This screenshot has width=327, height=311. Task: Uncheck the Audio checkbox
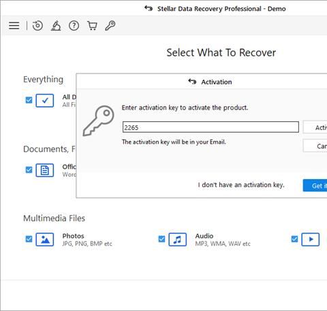pyautogui.click(x=161, y=239)
